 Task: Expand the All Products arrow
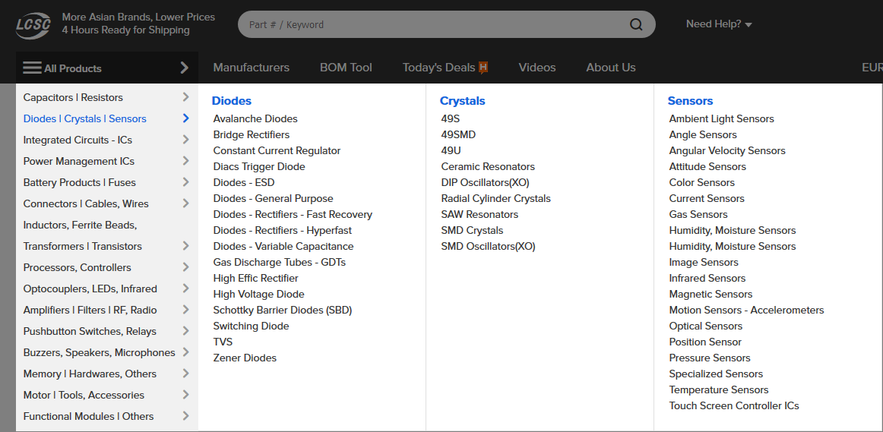point(184,68)
